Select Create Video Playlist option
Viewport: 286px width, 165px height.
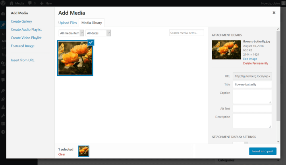26,38
